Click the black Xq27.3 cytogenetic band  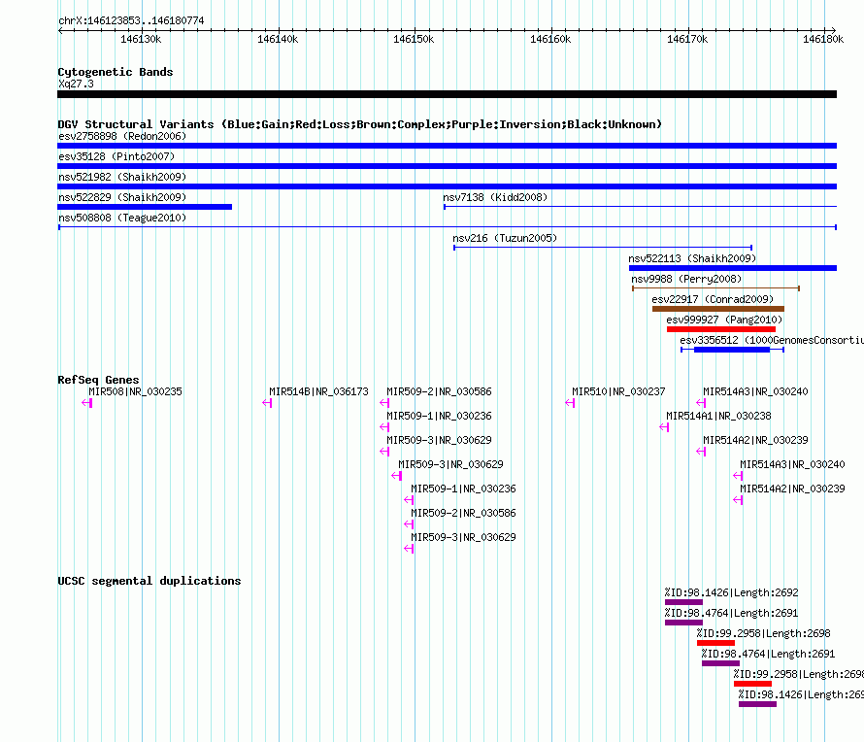(x=447, y=94)
